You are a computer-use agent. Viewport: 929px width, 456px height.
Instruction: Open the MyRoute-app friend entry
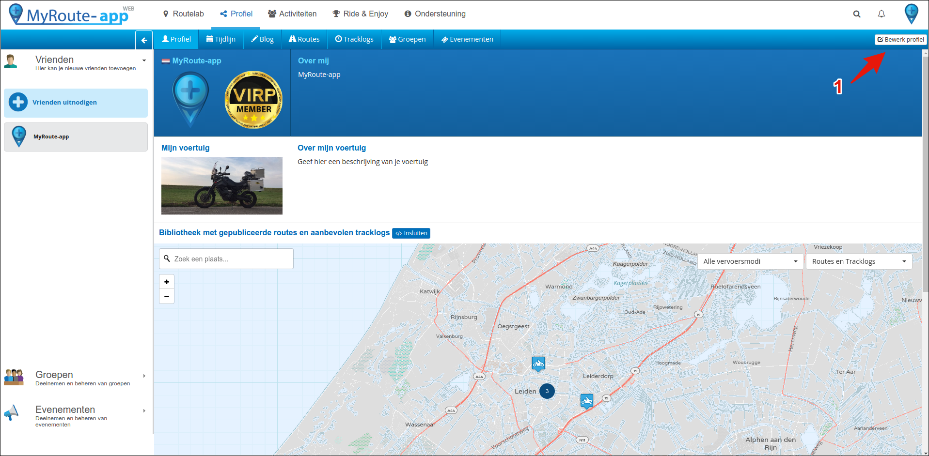tap(76, 137)
